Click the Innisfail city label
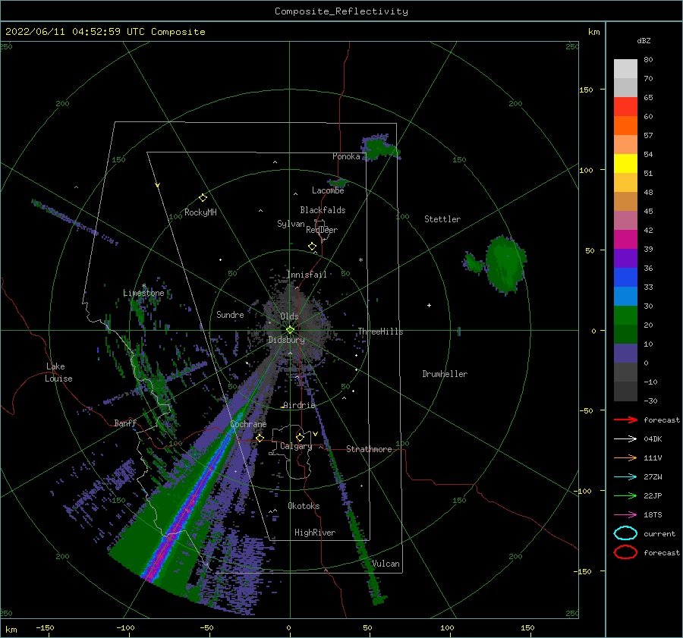Screen dimensions: 683x638 point(307,275)
